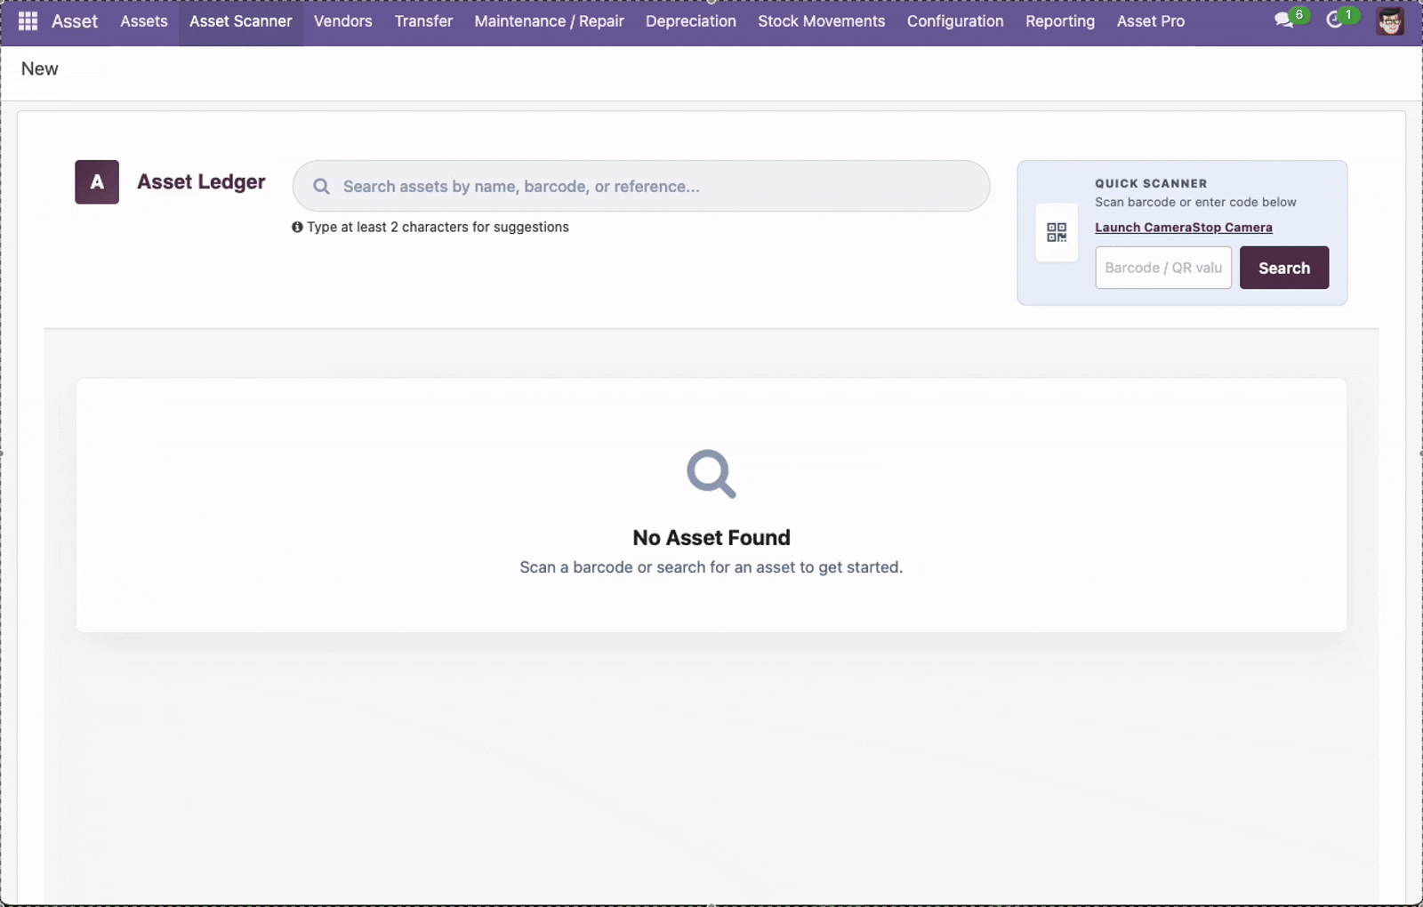Select the Asset Scanner menu item
The image size is (1423, 907).
[x=241, y=21]
